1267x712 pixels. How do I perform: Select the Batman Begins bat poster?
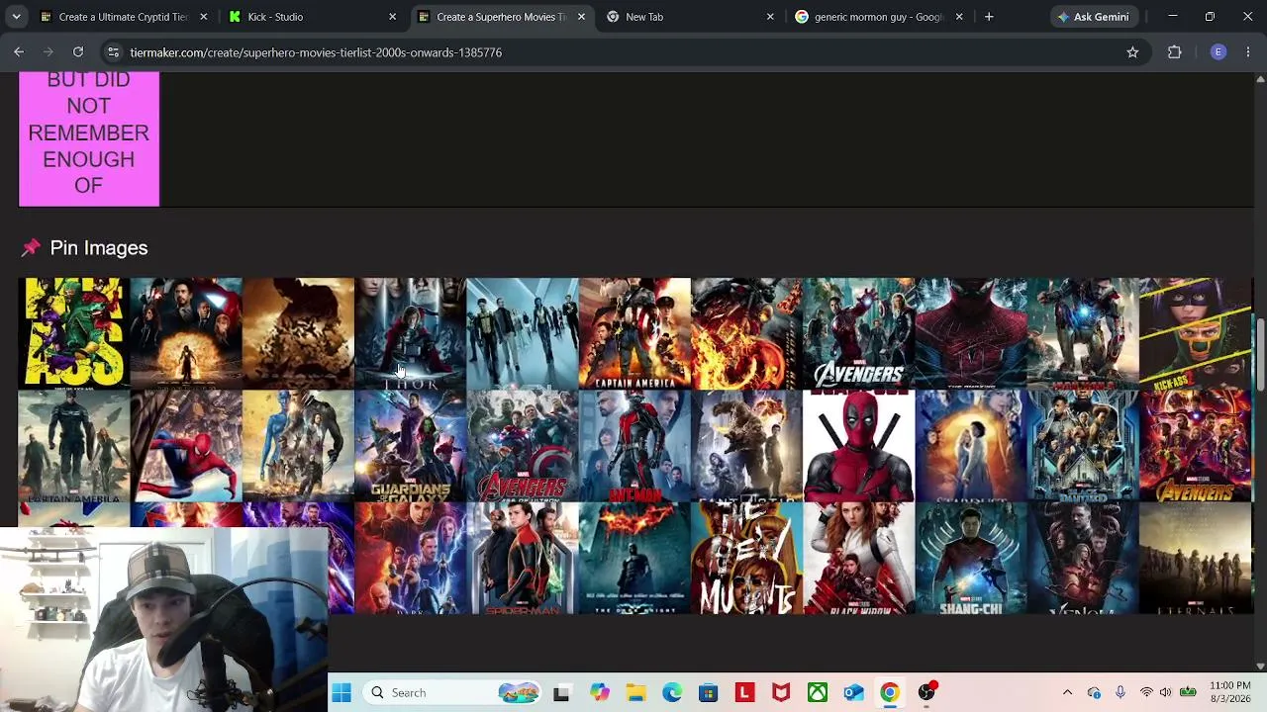(298, 333)
